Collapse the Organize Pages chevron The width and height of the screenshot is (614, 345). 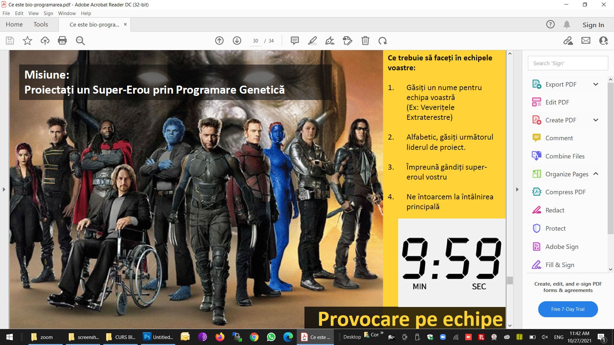[x=596, y=174]
